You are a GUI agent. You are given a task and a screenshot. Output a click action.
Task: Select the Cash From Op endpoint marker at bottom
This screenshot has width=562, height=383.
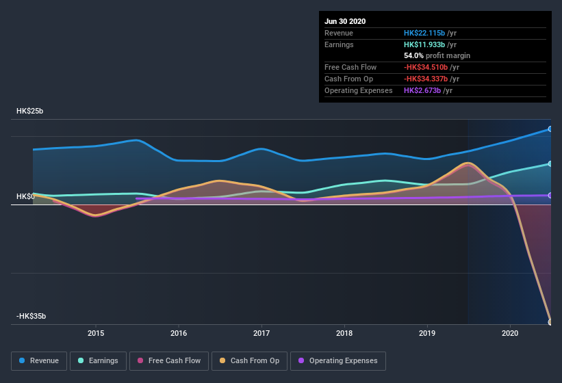coord(550,322)
